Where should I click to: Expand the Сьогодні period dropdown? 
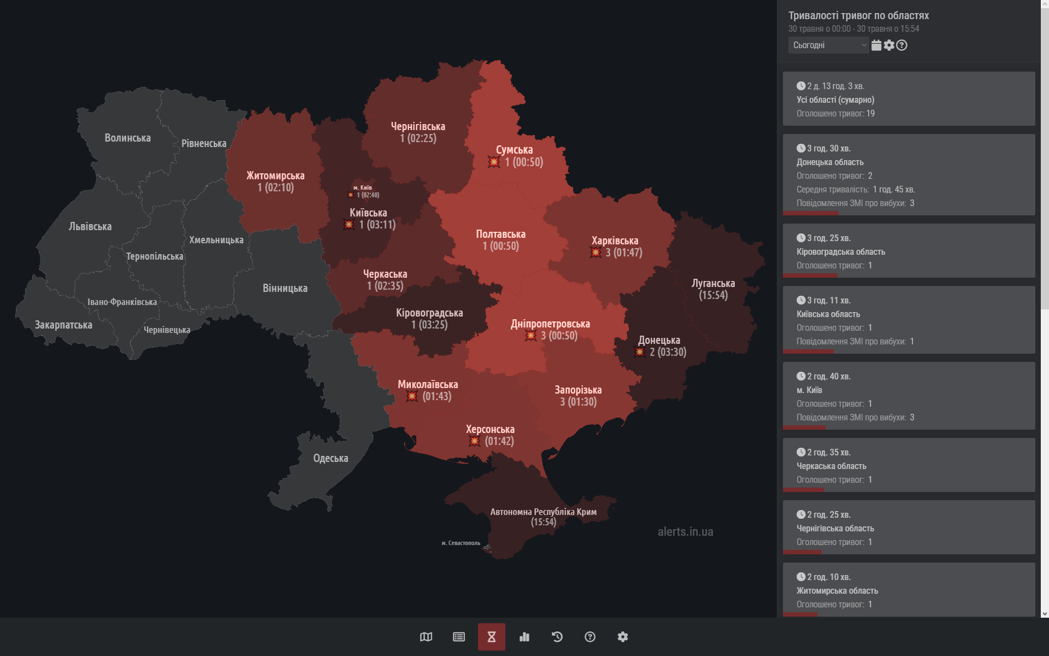[828, 45]
